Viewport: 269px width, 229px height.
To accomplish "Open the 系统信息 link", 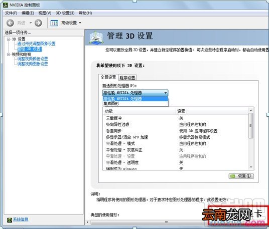I will (x=21, y=219).
